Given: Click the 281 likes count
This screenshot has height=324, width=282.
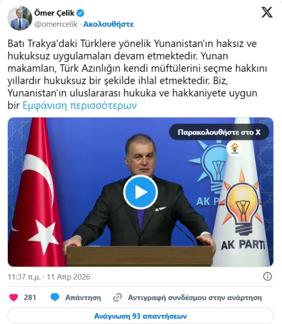Looking at the screenshot, I should 30,298.
